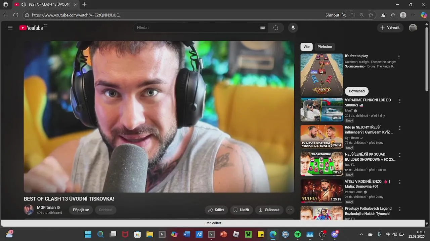Screen dimensions: 430x241
Task: Open NEJŠÍLENĚJŠÍ 99 SQUAD BUILDER title
Action: (370, 157)
